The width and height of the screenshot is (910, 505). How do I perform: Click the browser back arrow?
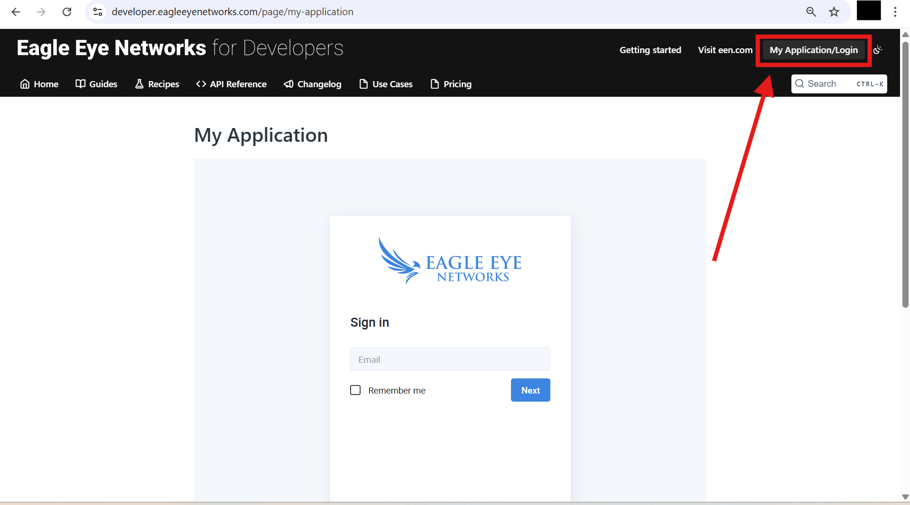pyautogui.click(x=16, y=12)
